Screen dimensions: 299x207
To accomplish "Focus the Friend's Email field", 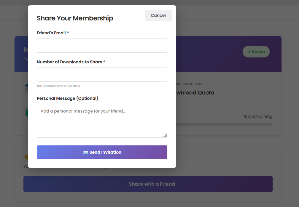I will (102, 46).
